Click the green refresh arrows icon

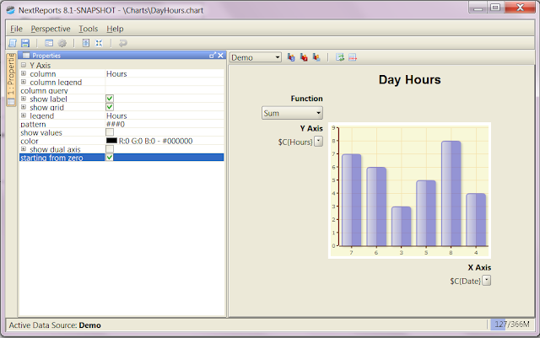[340, 57]
